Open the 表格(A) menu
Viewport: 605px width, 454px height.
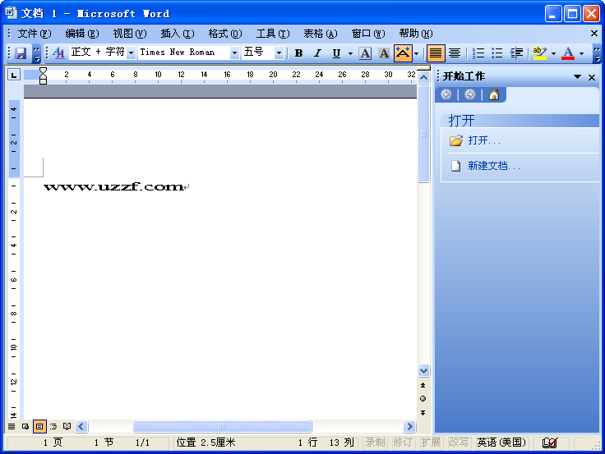pyautogui.click(x=321, y=34)
